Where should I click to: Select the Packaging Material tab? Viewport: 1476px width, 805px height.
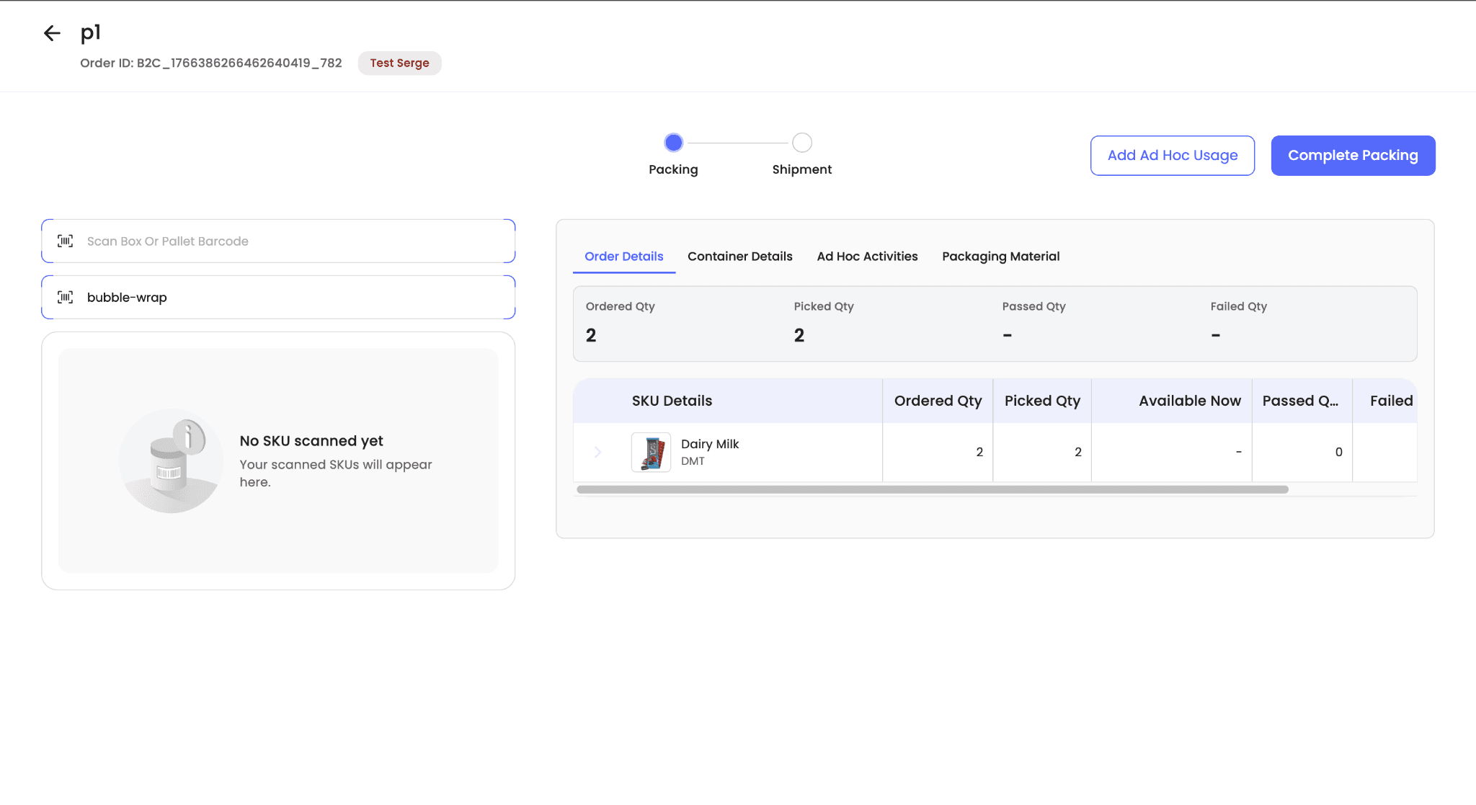(1000, 257)
